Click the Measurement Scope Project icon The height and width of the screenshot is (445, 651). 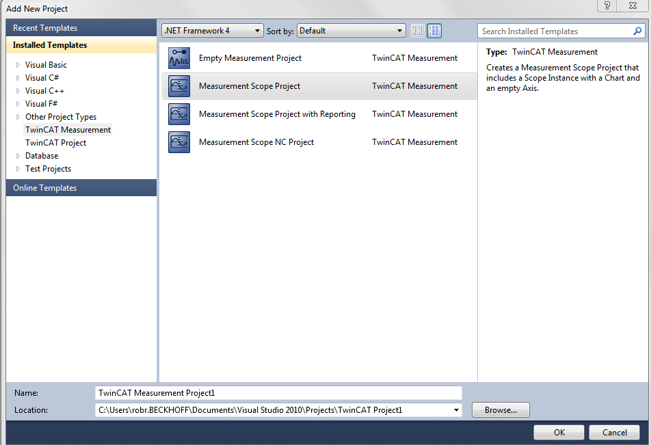179,86
